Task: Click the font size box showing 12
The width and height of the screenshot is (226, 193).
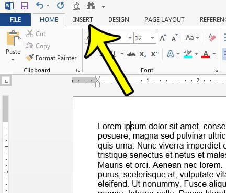Action: click(x=142, y=38)
